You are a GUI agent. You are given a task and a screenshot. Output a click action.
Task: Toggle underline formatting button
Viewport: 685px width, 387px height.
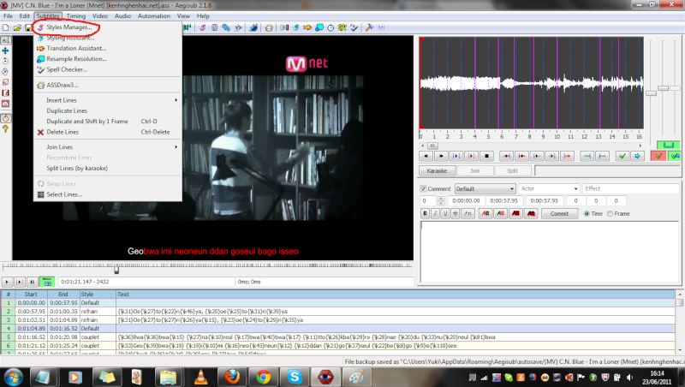(x=445, y=213)
